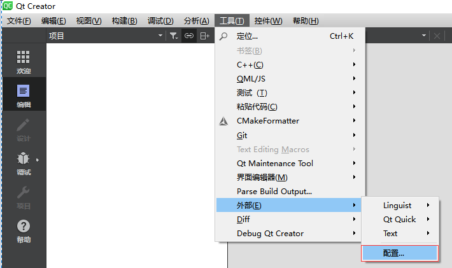Open the 帮助(H) menu
452x268 pixels.
[306, 21]
